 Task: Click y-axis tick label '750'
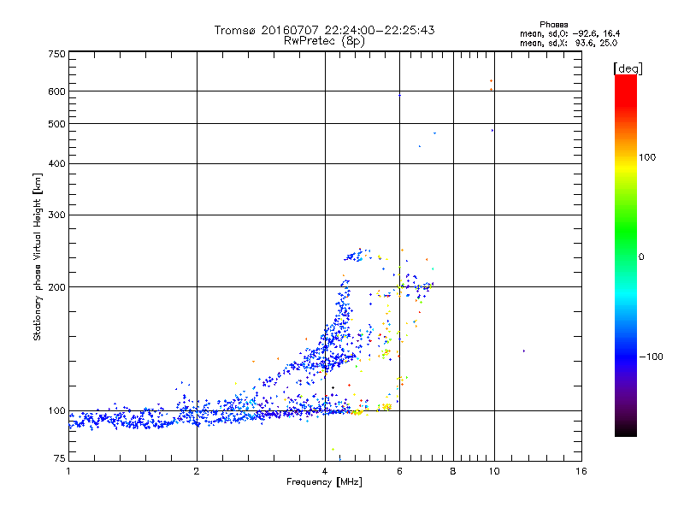tap(56, 54)
